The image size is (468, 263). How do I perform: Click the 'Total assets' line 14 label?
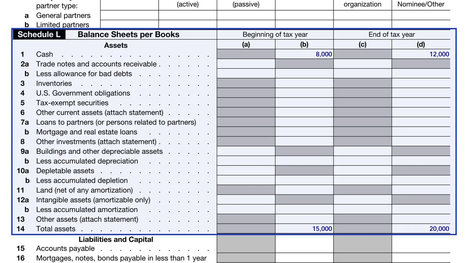point(56,229)
